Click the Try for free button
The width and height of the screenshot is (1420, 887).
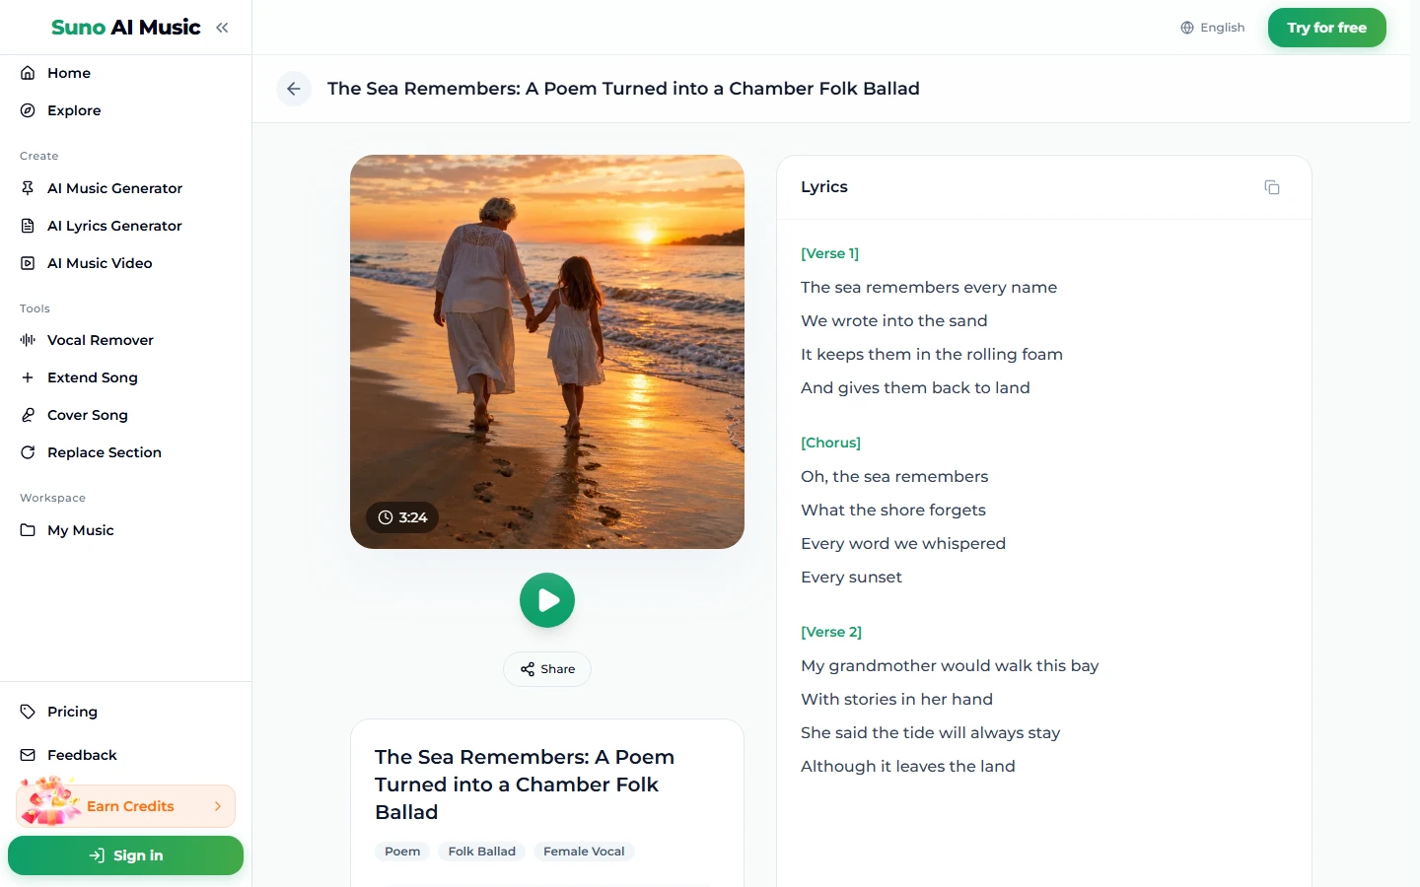(x=1327, y=28)
